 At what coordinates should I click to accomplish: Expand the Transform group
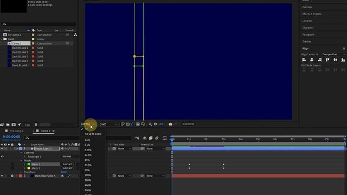(21, 172)
